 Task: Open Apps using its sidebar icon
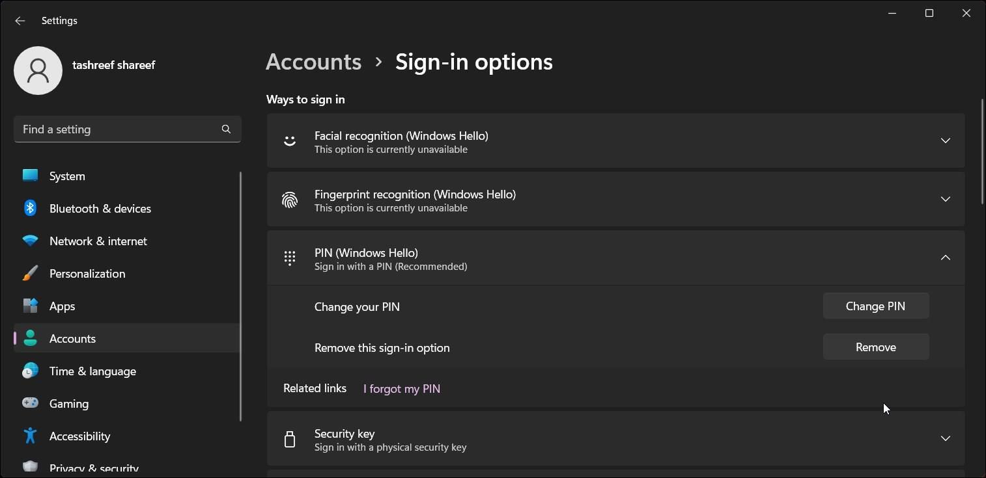pos(30,306)
